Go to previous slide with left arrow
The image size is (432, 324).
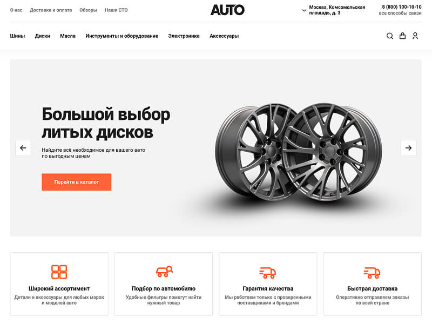click(x=23, y=148)
